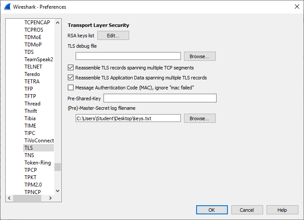This screenshot has height=220, width=304.
Task: Confirm preferences with OK
Action: pos(212,210)
